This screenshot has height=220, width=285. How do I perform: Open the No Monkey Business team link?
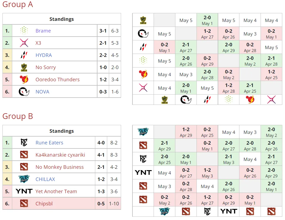tap(59, 167)
